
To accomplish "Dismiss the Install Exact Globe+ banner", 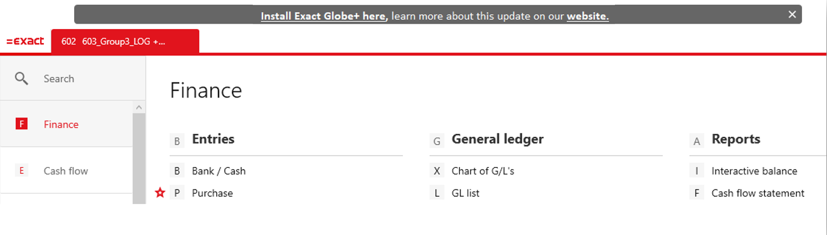I will pos(792,15).
